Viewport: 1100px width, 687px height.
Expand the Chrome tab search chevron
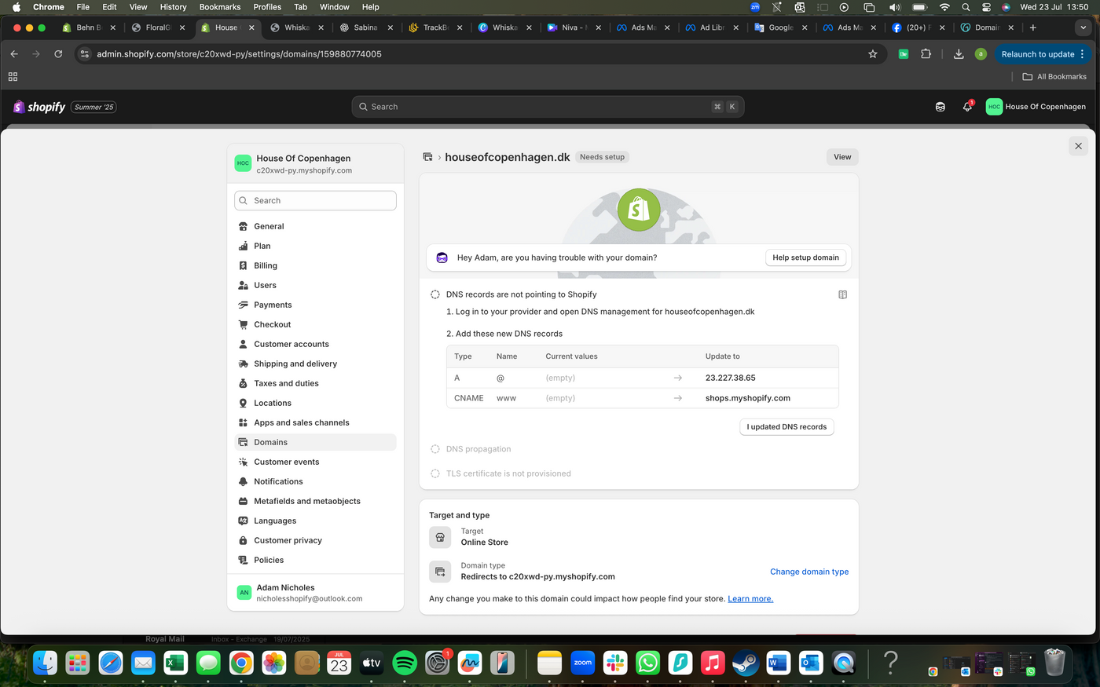click(1083, 27)
